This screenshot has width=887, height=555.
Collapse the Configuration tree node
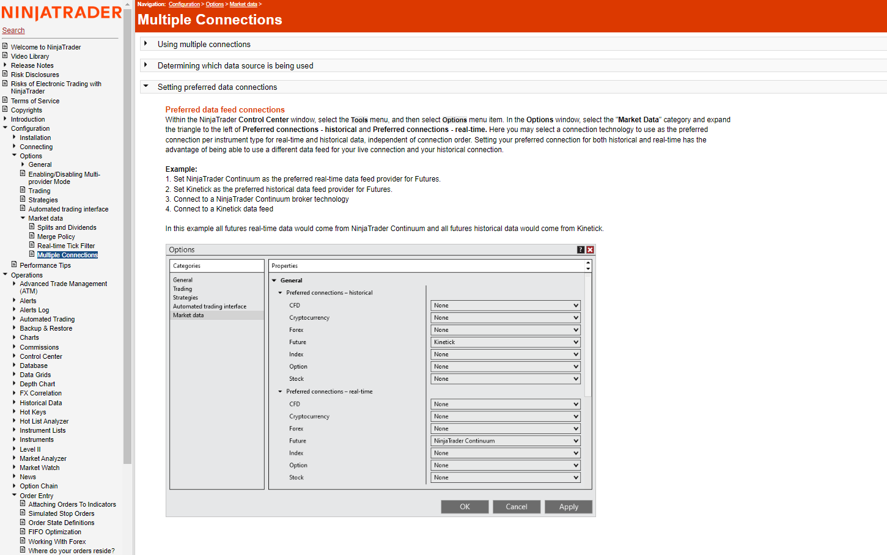5,128
